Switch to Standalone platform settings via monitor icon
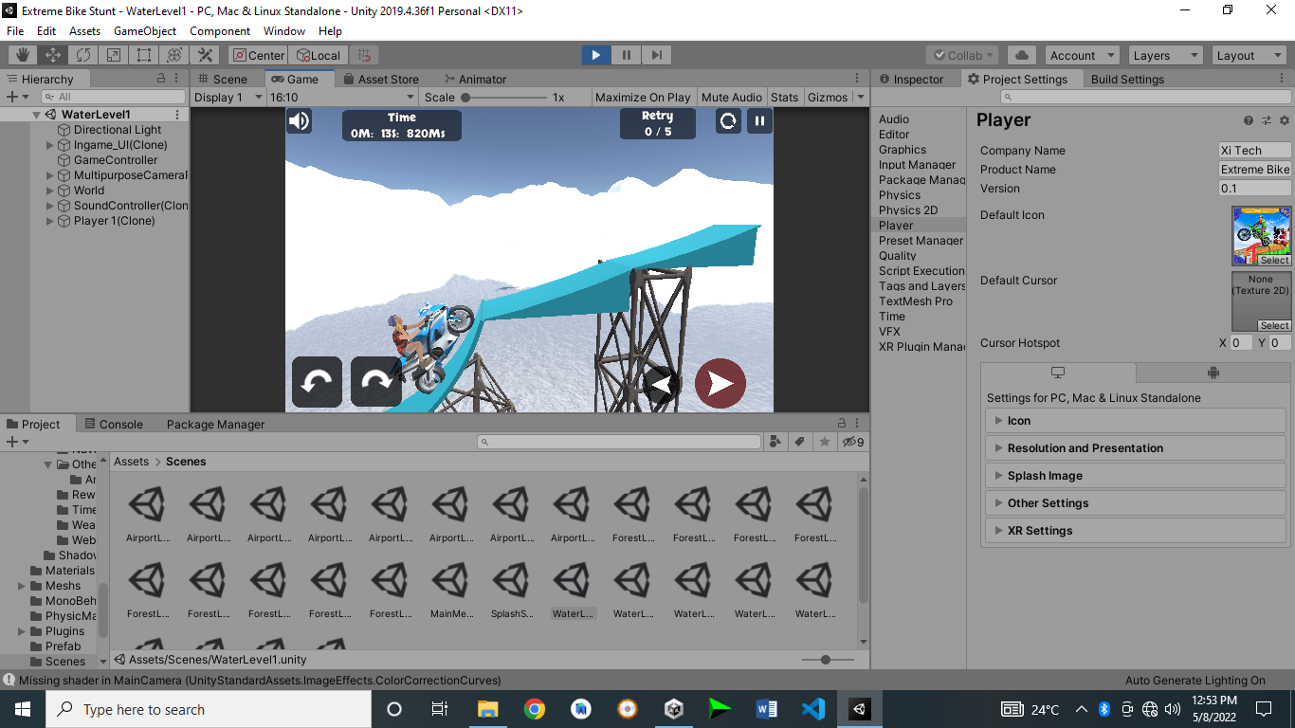This screenshot has width=1295, height=728. click(x=1056, y=373)
